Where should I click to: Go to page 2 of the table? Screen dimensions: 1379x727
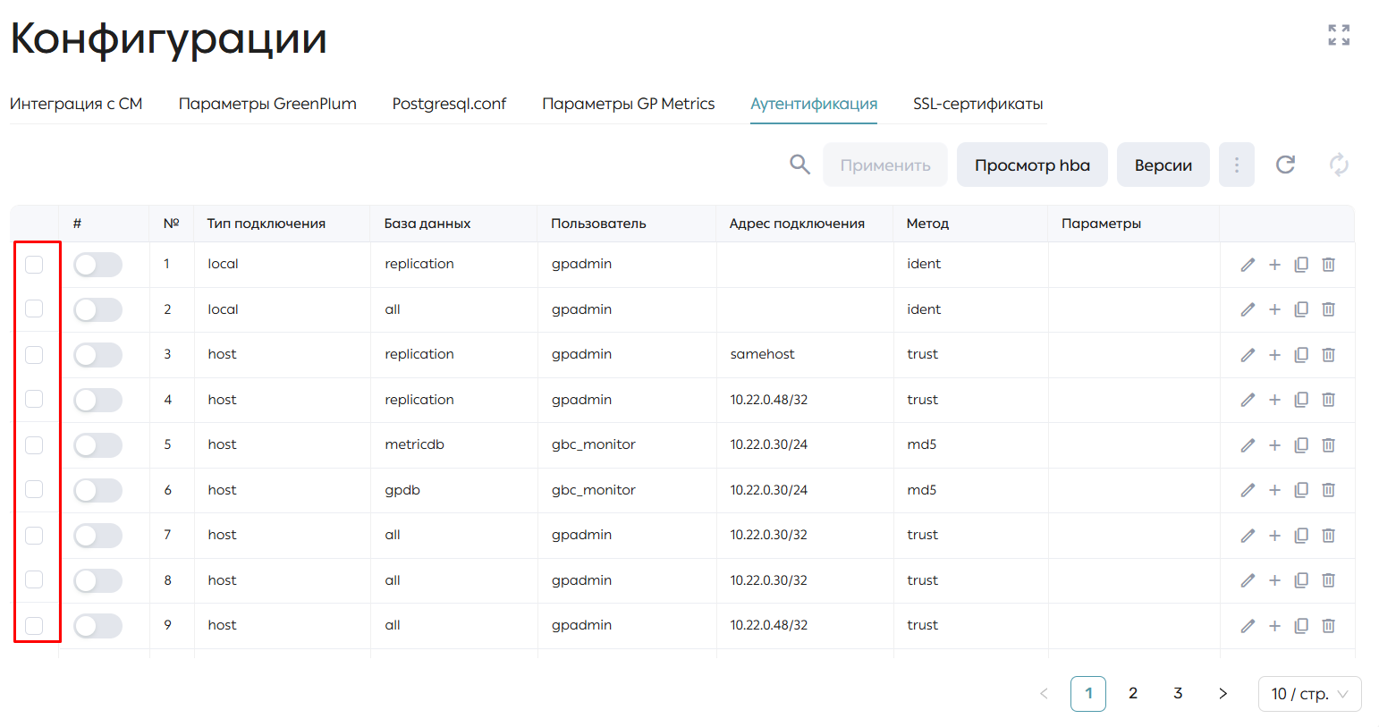pyautogui.click(x=1133, y=694)
